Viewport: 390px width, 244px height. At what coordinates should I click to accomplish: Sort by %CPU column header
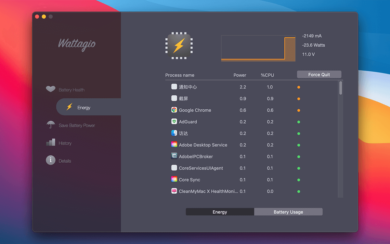267,75
